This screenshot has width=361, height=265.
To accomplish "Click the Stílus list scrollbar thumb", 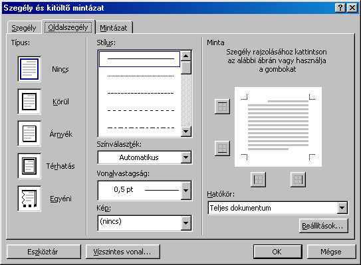I will (x=185, y=68).
